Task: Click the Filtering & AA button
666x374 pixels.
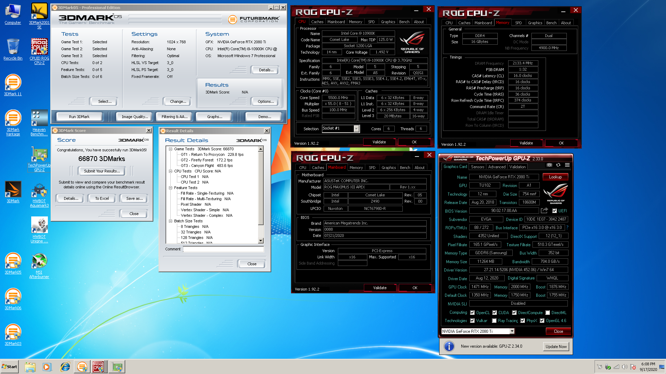Action: [174, 117]
